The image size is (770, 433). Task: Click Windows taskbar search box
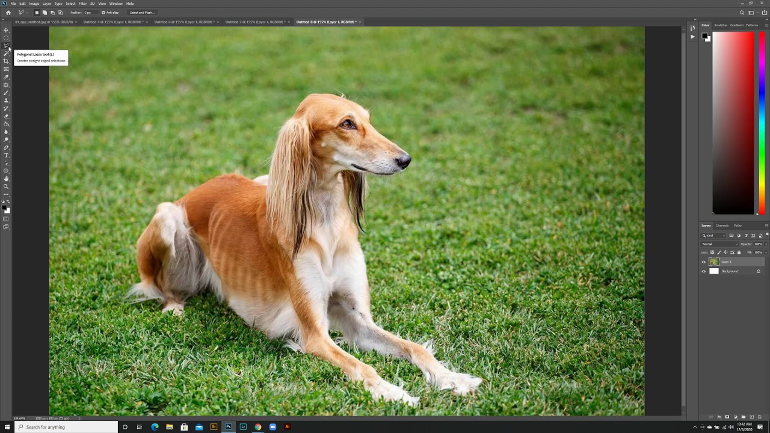pyautogui.click(x=66, y=427)
